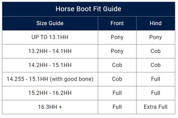Click the 13.2HH - 14.1HH size cell
Image resolution: width=178 pixels, height=118 pixels.
click(50, 51)
